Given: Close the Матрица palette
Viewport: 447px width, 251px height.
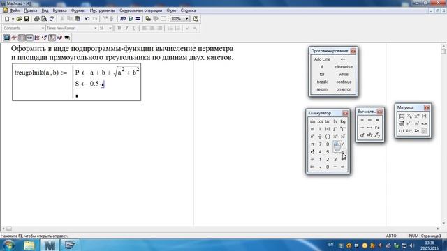Looking at the screenshot, I should 427,107.
